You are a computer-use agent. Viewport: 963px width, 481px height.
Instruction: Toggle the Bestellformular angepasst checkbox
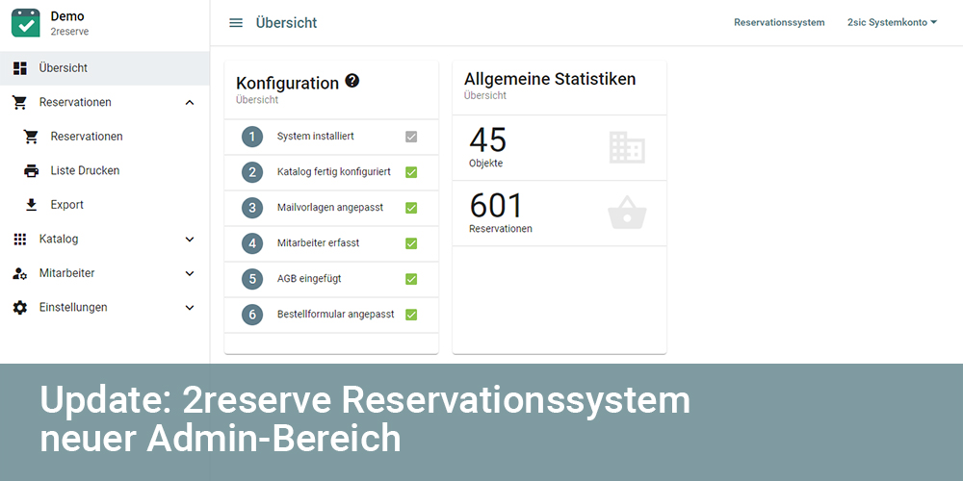click(411, 315)
